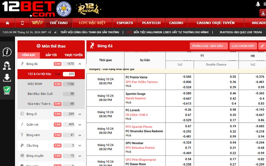Click the ball icon in Môn thể thao header
Viewport: 266px width, 166px height.
tap(38, 46)
